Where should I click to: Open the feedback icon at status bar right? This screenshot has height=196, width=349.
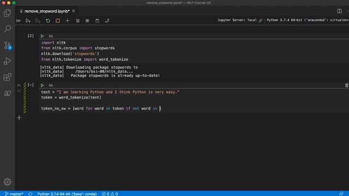point(341,194)
